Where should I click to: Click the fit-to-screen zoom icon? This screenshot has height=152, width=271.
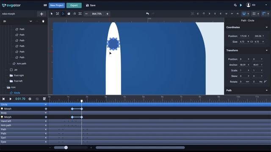pos(80,14)
